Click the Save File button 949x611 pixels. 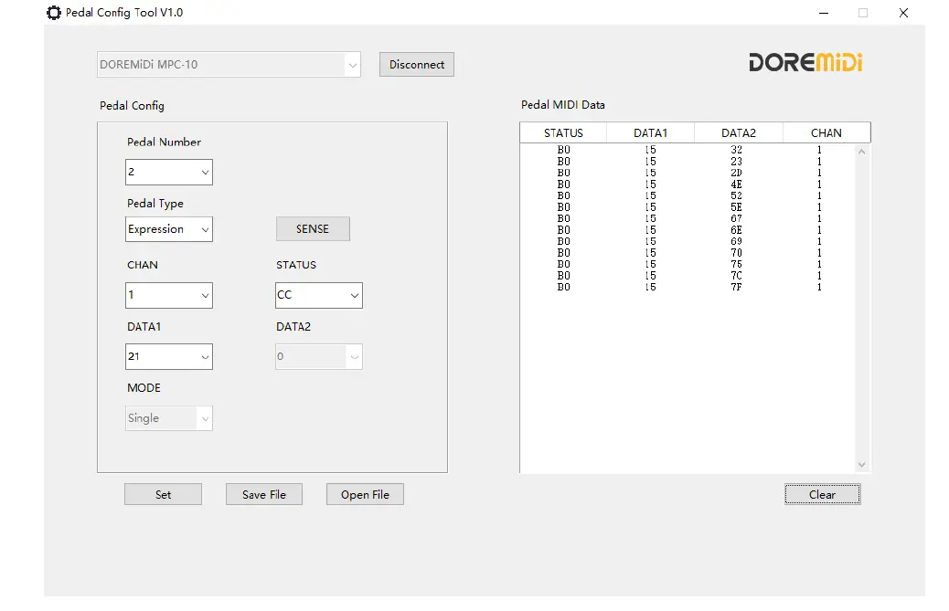click(x=264, y=494)
